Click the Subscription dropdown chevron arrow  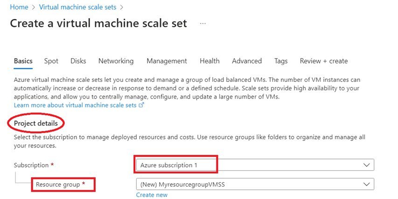(367, 165)
